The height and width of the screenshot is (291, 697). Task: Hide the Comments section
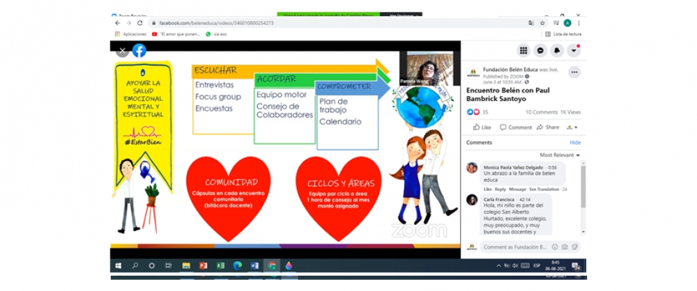pos(575,143)
